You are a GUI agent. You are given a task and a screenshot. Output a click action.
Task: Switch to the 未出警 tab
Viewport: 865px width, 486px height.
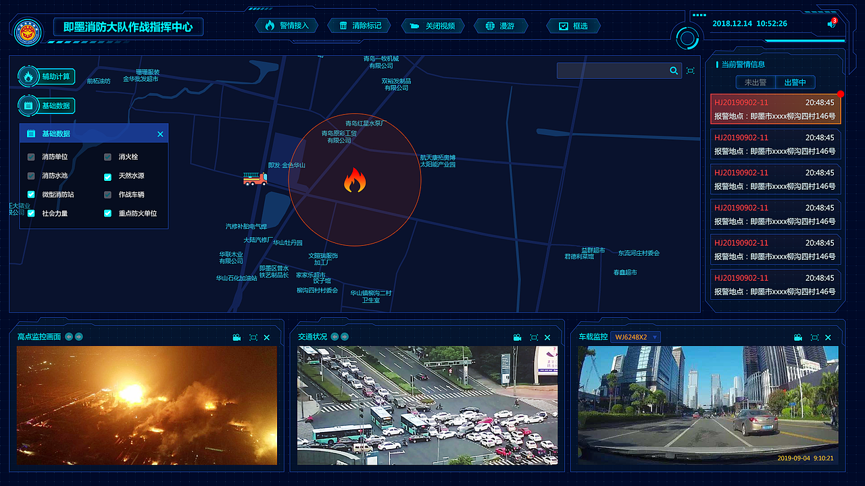756,82
